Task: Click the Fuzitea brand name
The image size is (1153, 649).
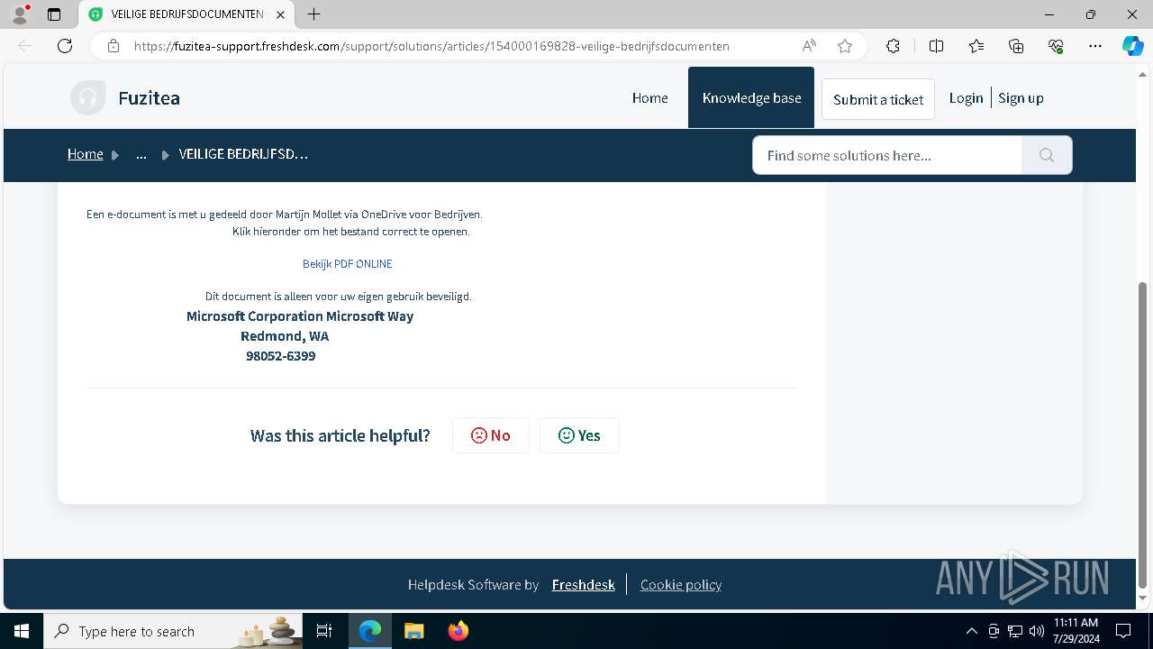Action: [149, 98]
